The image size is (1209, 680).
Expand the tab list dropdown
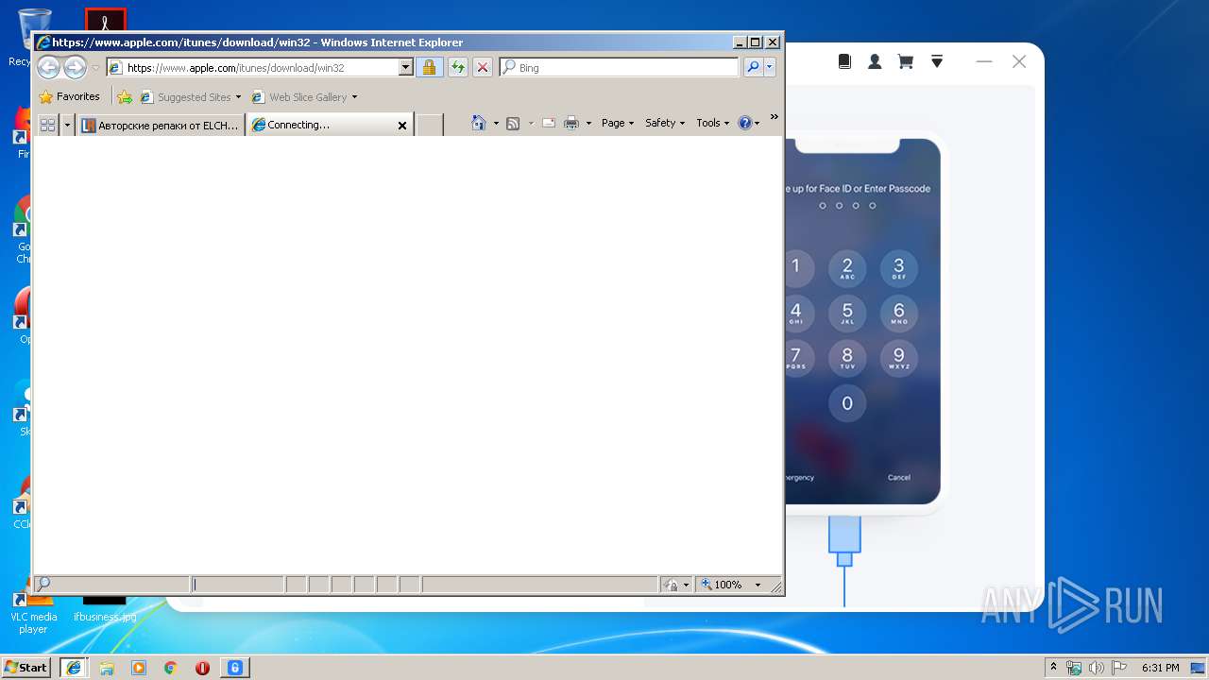(x=67, y=125)
